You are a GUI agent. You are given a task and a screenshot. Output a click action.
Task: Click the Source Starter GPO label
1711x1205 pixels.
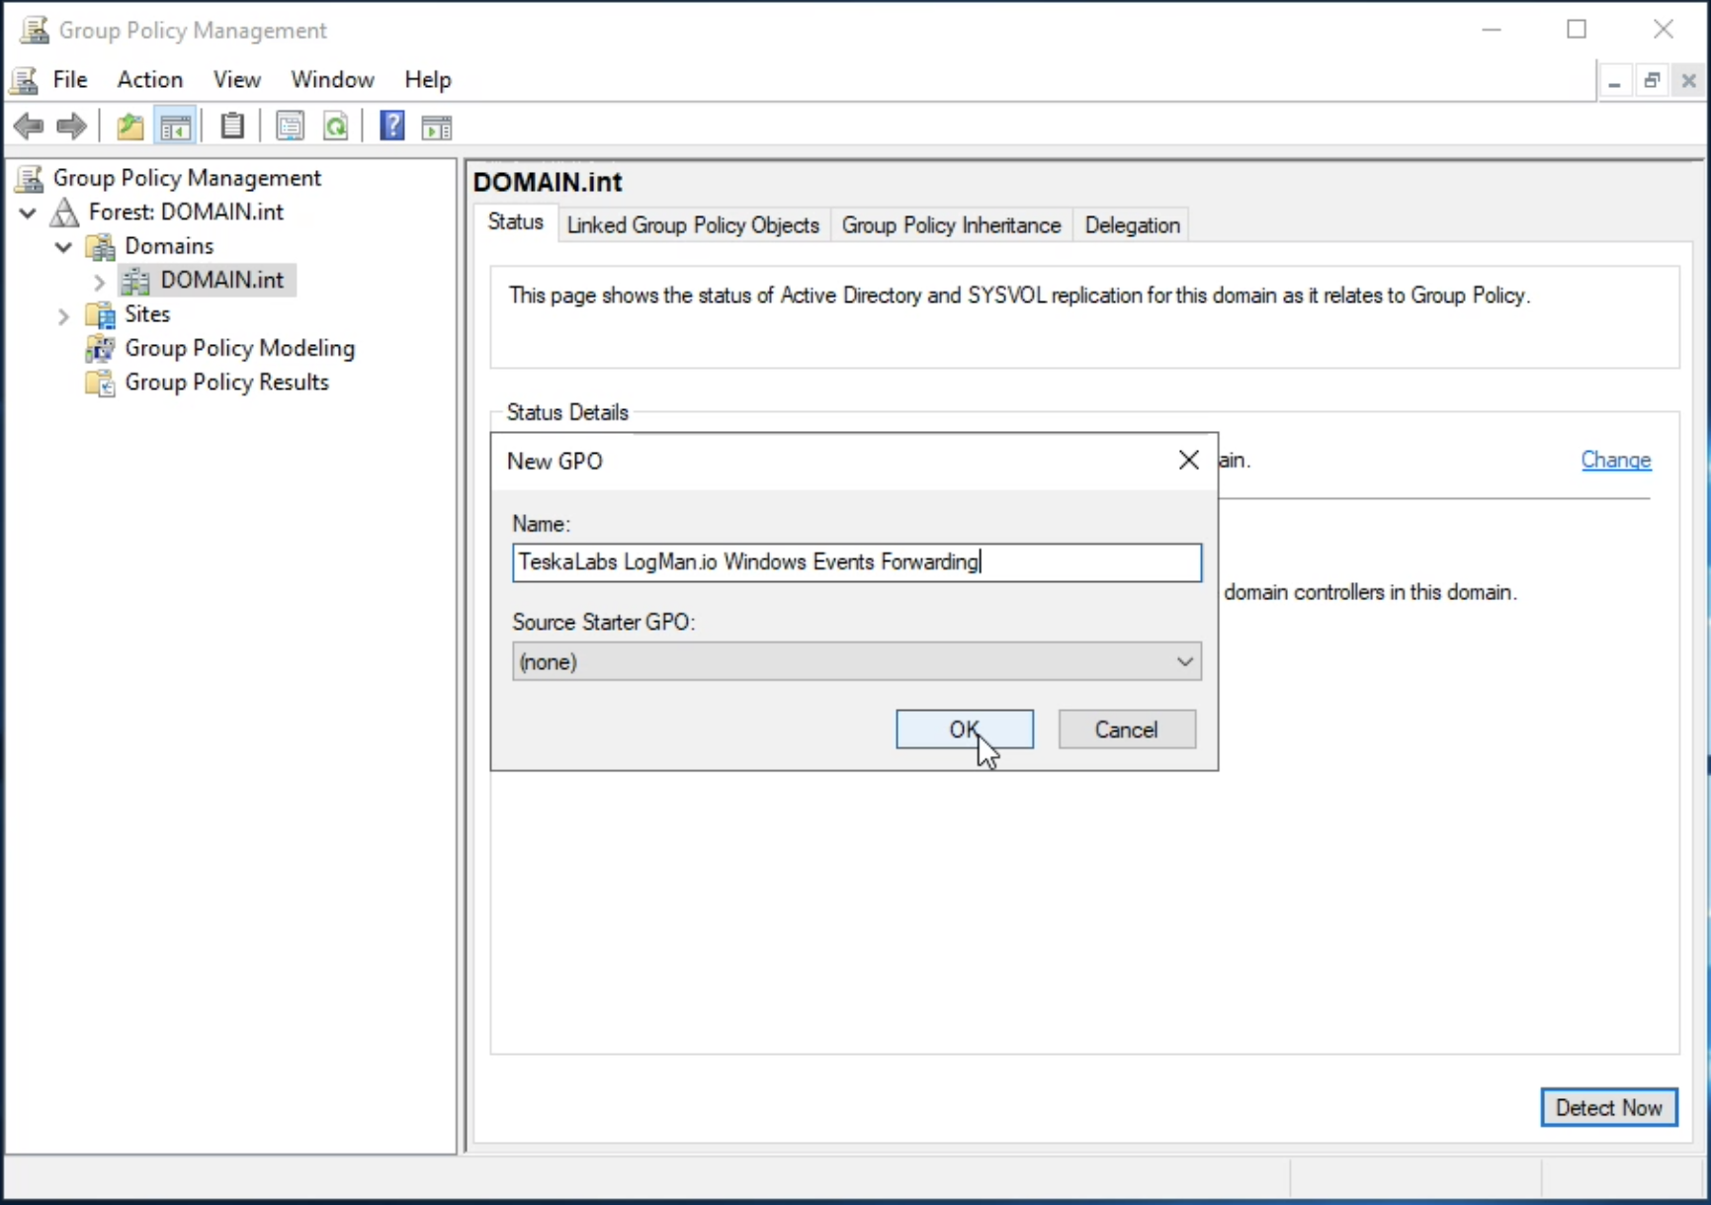[603, 622]
